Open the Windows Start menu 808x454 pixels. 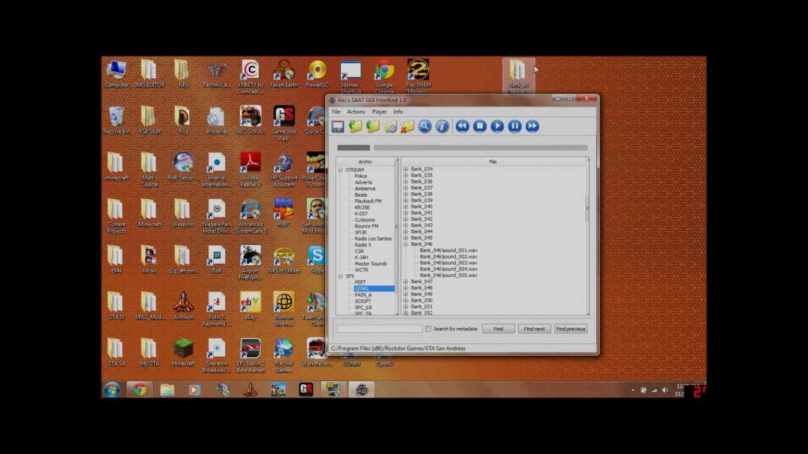112,390
